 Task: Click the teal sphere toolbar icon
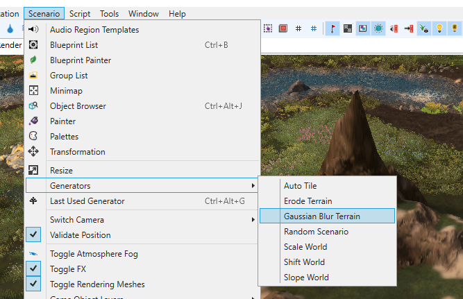[x=378, y=28]
